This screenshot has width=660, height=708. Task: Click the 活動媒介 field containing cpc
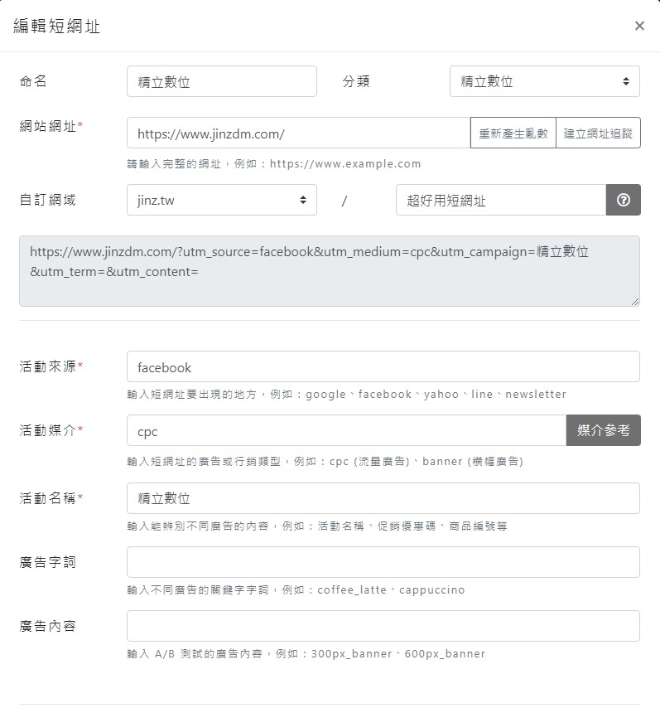(346, 430)
